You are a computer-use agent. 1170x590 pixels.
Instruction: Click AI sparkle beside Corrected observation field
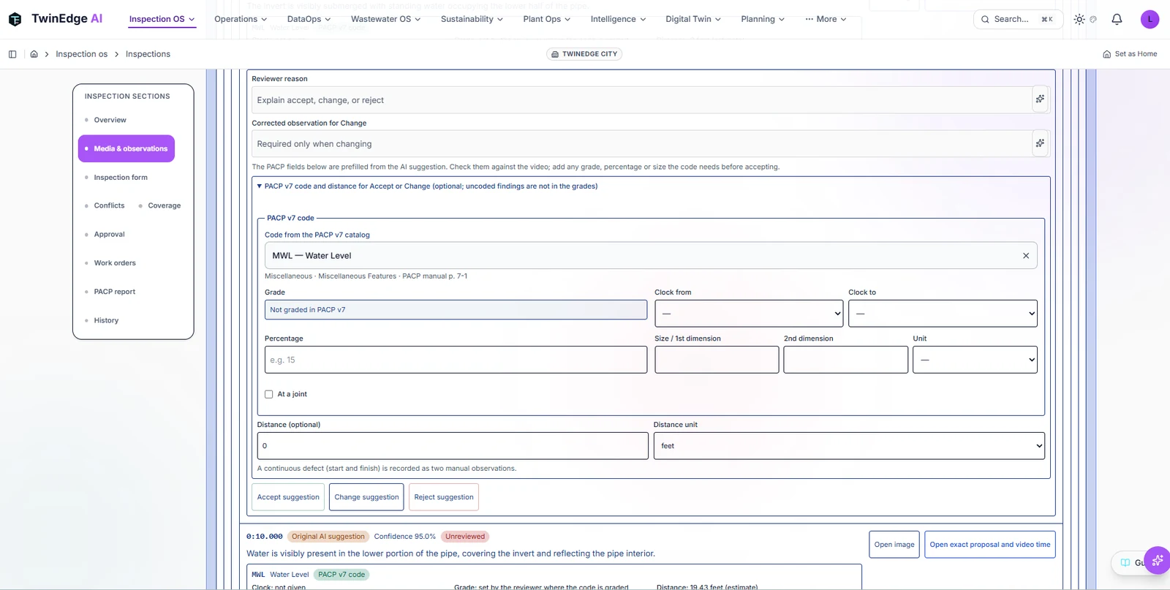tap(1040, 143)
